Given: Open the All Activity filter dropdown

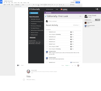Looking at the screenshot, I should (x=76, y=25).
